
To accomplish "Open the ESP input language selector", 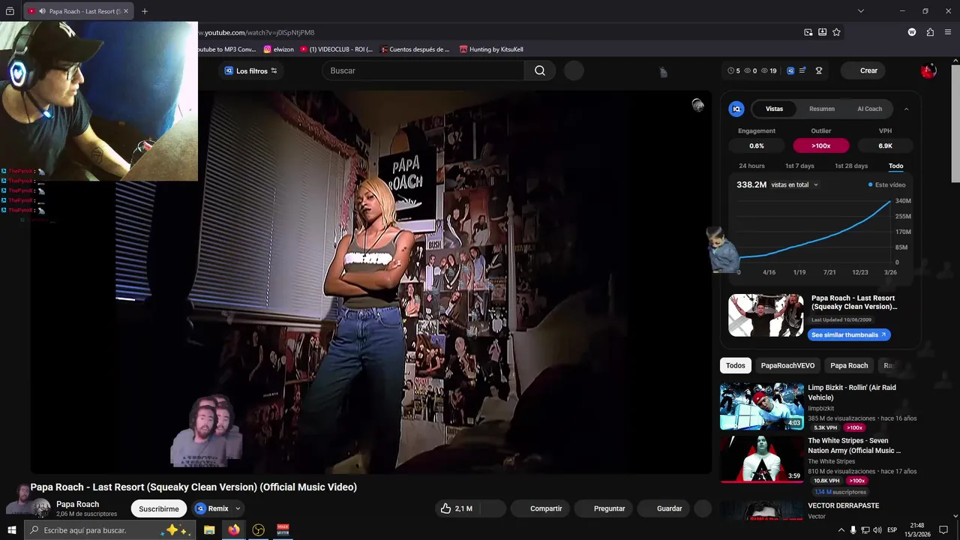I will pos(892,530).
